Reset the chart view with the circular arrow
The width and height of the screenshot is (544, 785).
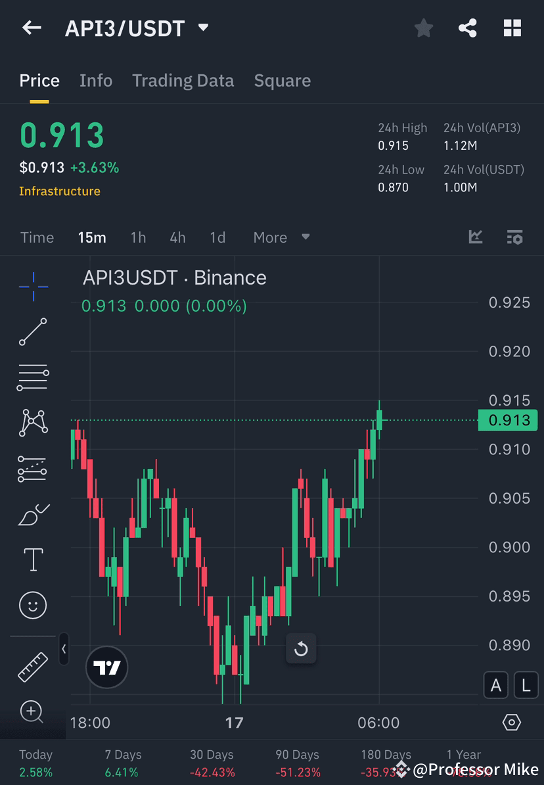pyautogui.click(x=301, y=648)
